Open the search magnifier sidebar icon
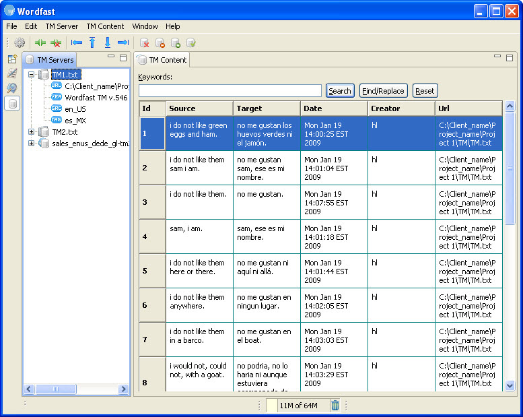 (12, 88)
